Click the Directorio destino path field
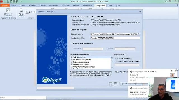Screen dimensions: 179x100 114,34
